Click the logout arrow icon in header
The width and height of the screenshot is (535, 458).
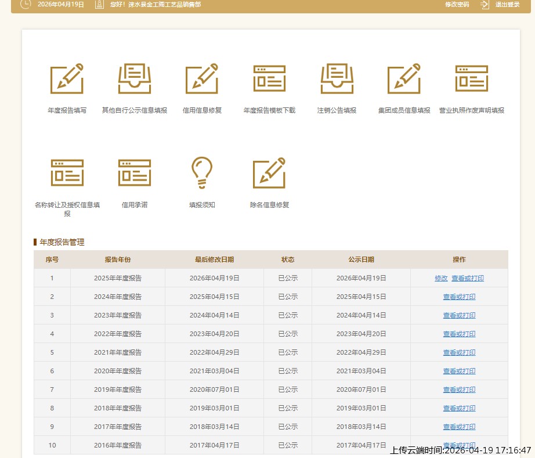click(x=485, y=5)
